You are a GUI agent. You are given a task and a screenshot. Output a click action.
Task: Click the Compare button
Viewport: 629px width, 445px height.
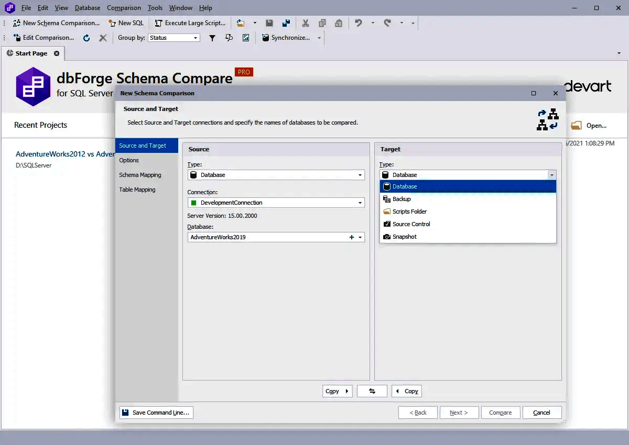(500, 412)
